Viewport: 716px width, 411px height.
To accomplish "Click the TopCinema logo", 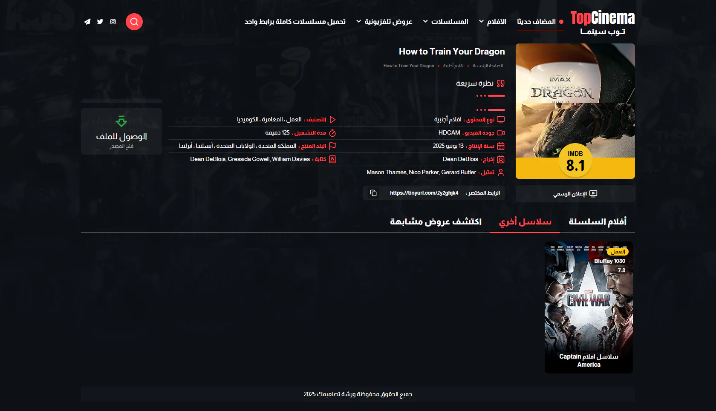I will coord(602,22).
